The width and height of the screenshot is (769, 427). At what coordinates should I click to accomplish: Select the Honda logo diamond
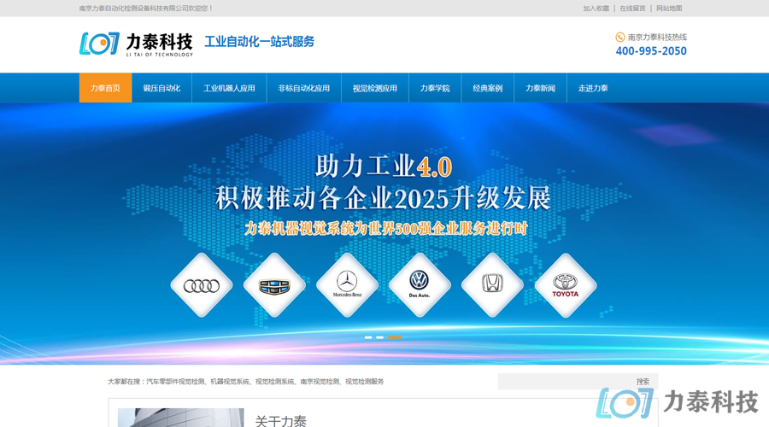click(x=492, y=285)
